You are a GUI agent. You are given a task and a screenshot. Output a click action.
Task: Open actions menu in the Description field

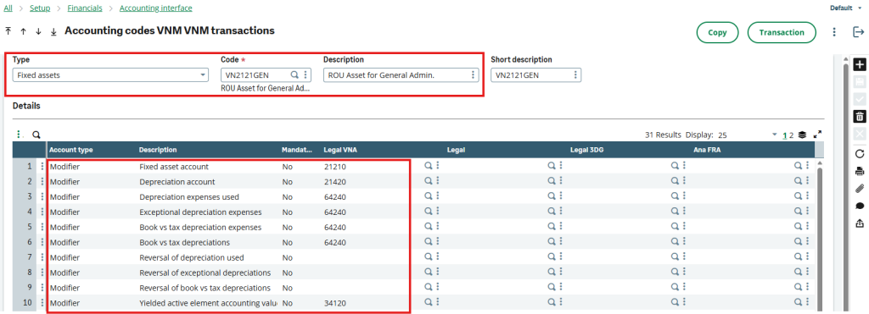coord(473,74)
